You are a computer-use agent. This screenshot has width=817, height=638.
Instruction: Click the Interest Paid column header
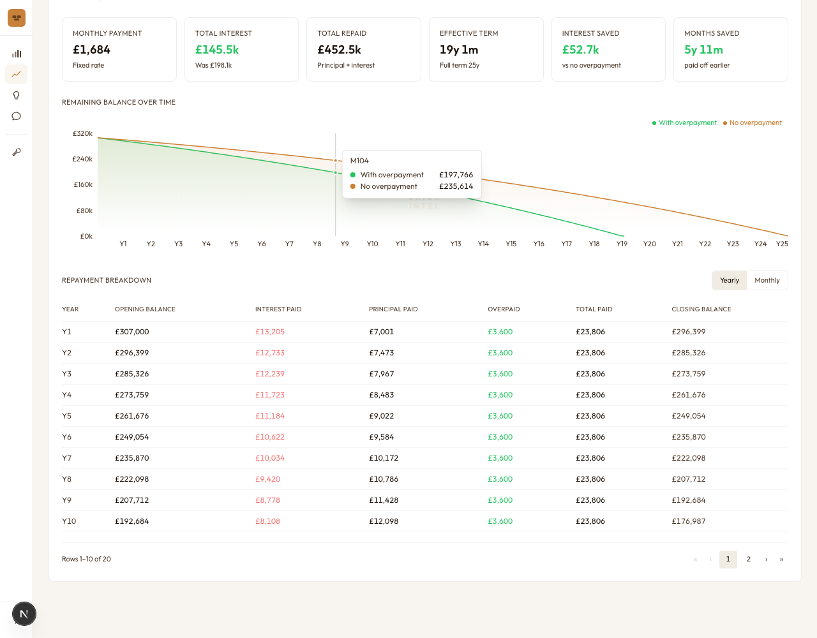(x=278, y=309)
